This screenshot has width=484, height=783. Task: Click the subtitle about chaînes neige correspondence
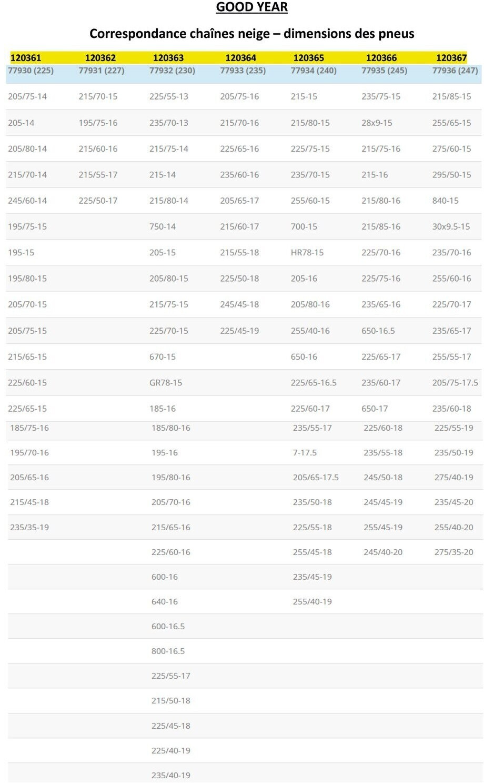251,34
